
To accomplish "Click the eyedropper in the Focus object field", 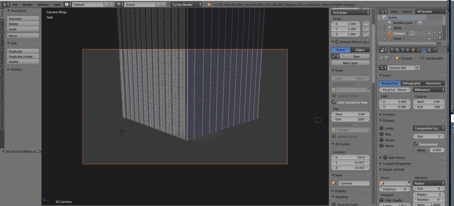I will coord(408,183).
